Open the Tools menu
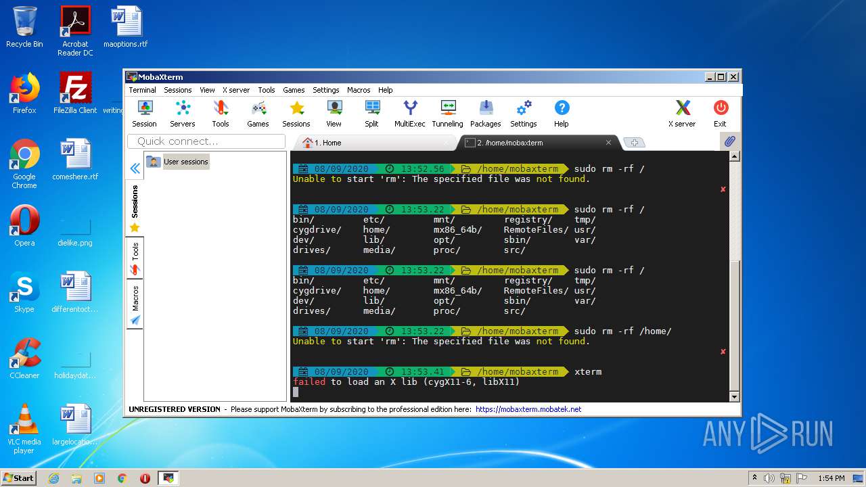Image resolution: width=866 pixels, height=487 pixels. coord(267,90)
